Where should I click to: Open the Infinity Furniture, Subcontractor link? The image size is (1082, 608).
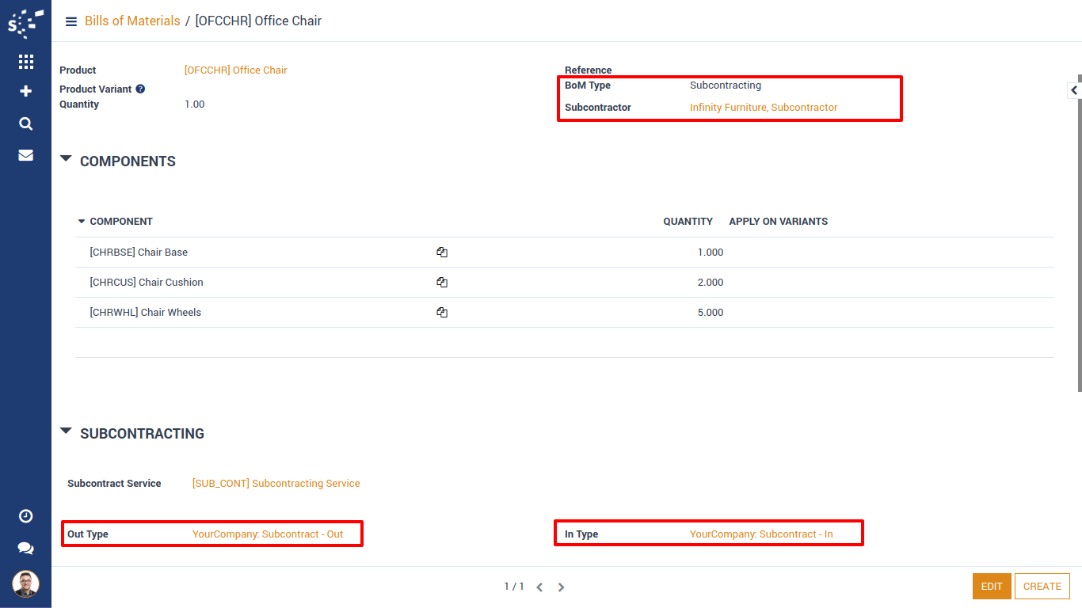[763, 108]
